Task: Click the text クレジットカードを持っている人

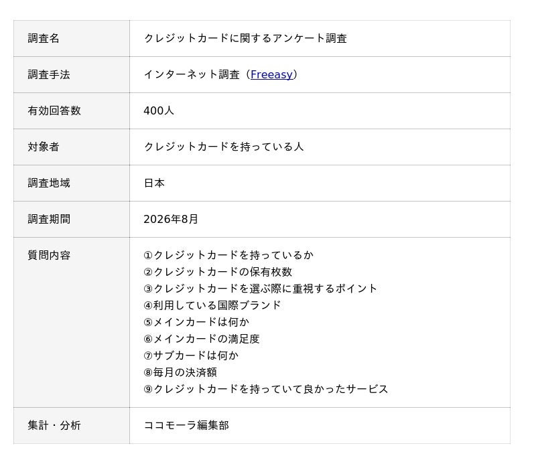Action: (224, 147)
